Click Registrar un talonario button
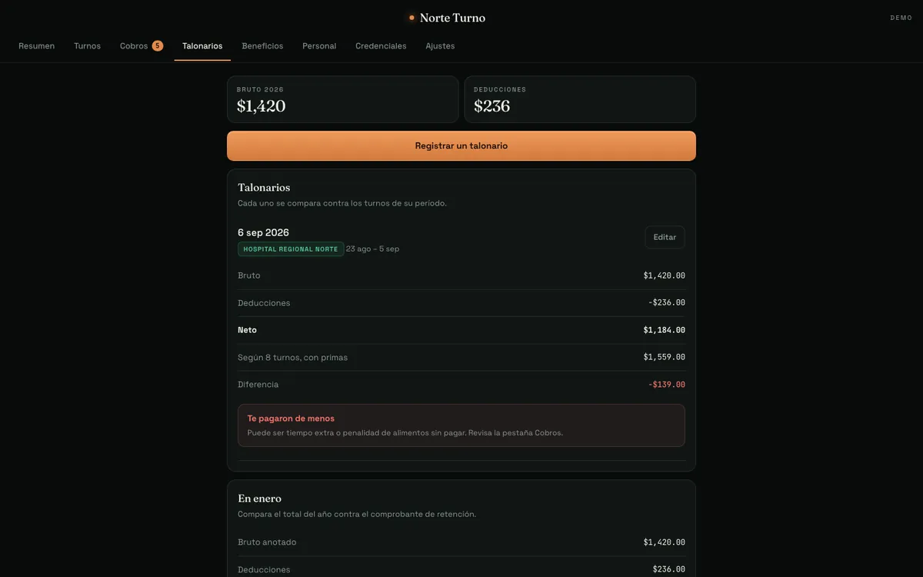Image resolution: width=923 pixels, height=577 pixels. coord(461,146)
